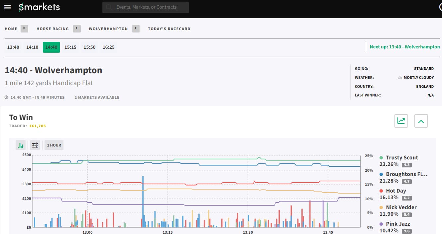The image size is (442, 234).
Task: Open the arrow beside WOLVERHAMPTON breadcrumb
Action: point(136,29)
